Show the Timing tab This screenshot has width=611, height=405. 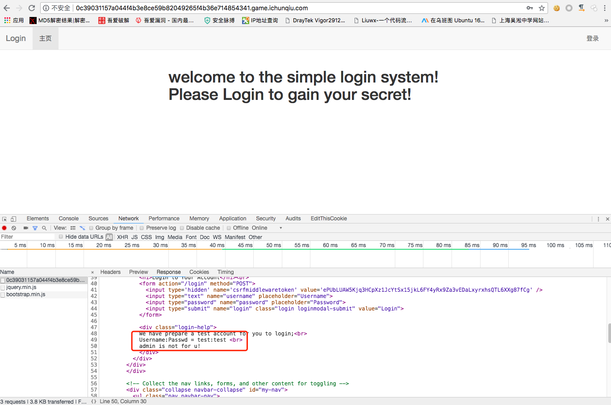[226, 272]
